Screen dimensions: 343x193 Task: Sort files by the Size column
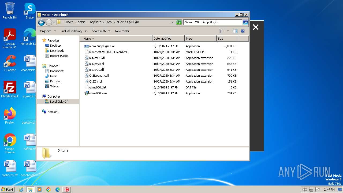pos(227,39)
